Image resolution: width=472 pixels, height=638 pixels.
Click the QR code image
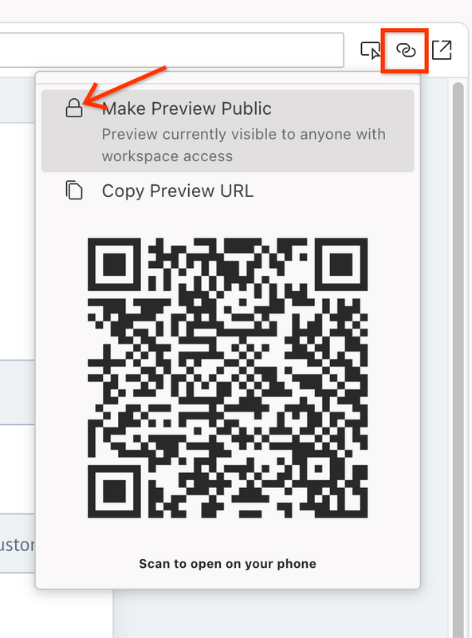tap(228, 378)
